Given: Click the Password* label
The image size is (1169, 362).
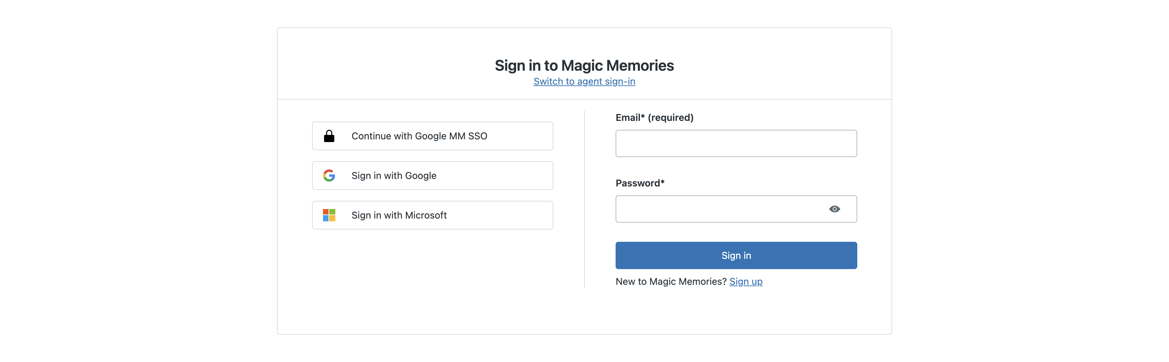Looking at the screenshot, I should [x=640, y=183].
